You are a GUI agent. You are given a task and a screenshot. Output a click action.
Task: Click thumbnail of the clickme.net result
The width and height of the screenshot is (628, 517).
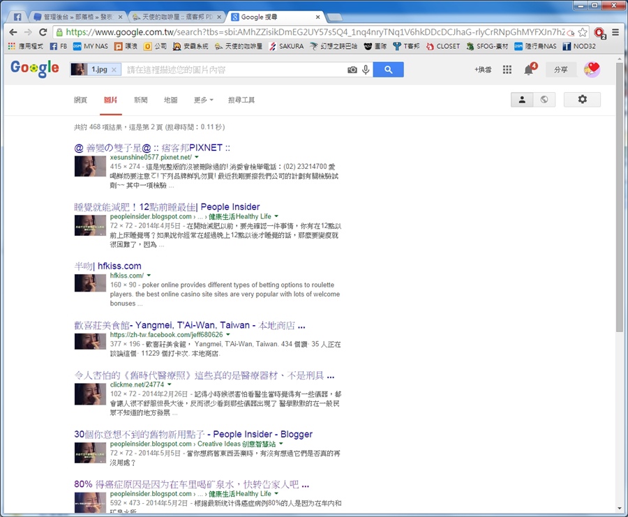90,394
